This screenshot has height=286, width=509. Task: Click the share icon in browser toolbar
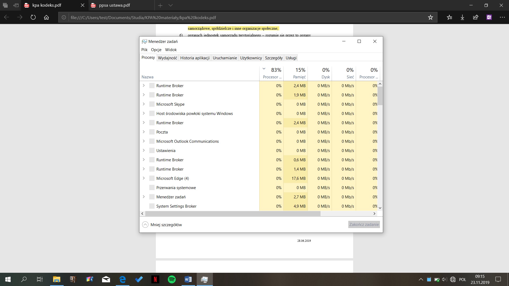pos(476,17)
